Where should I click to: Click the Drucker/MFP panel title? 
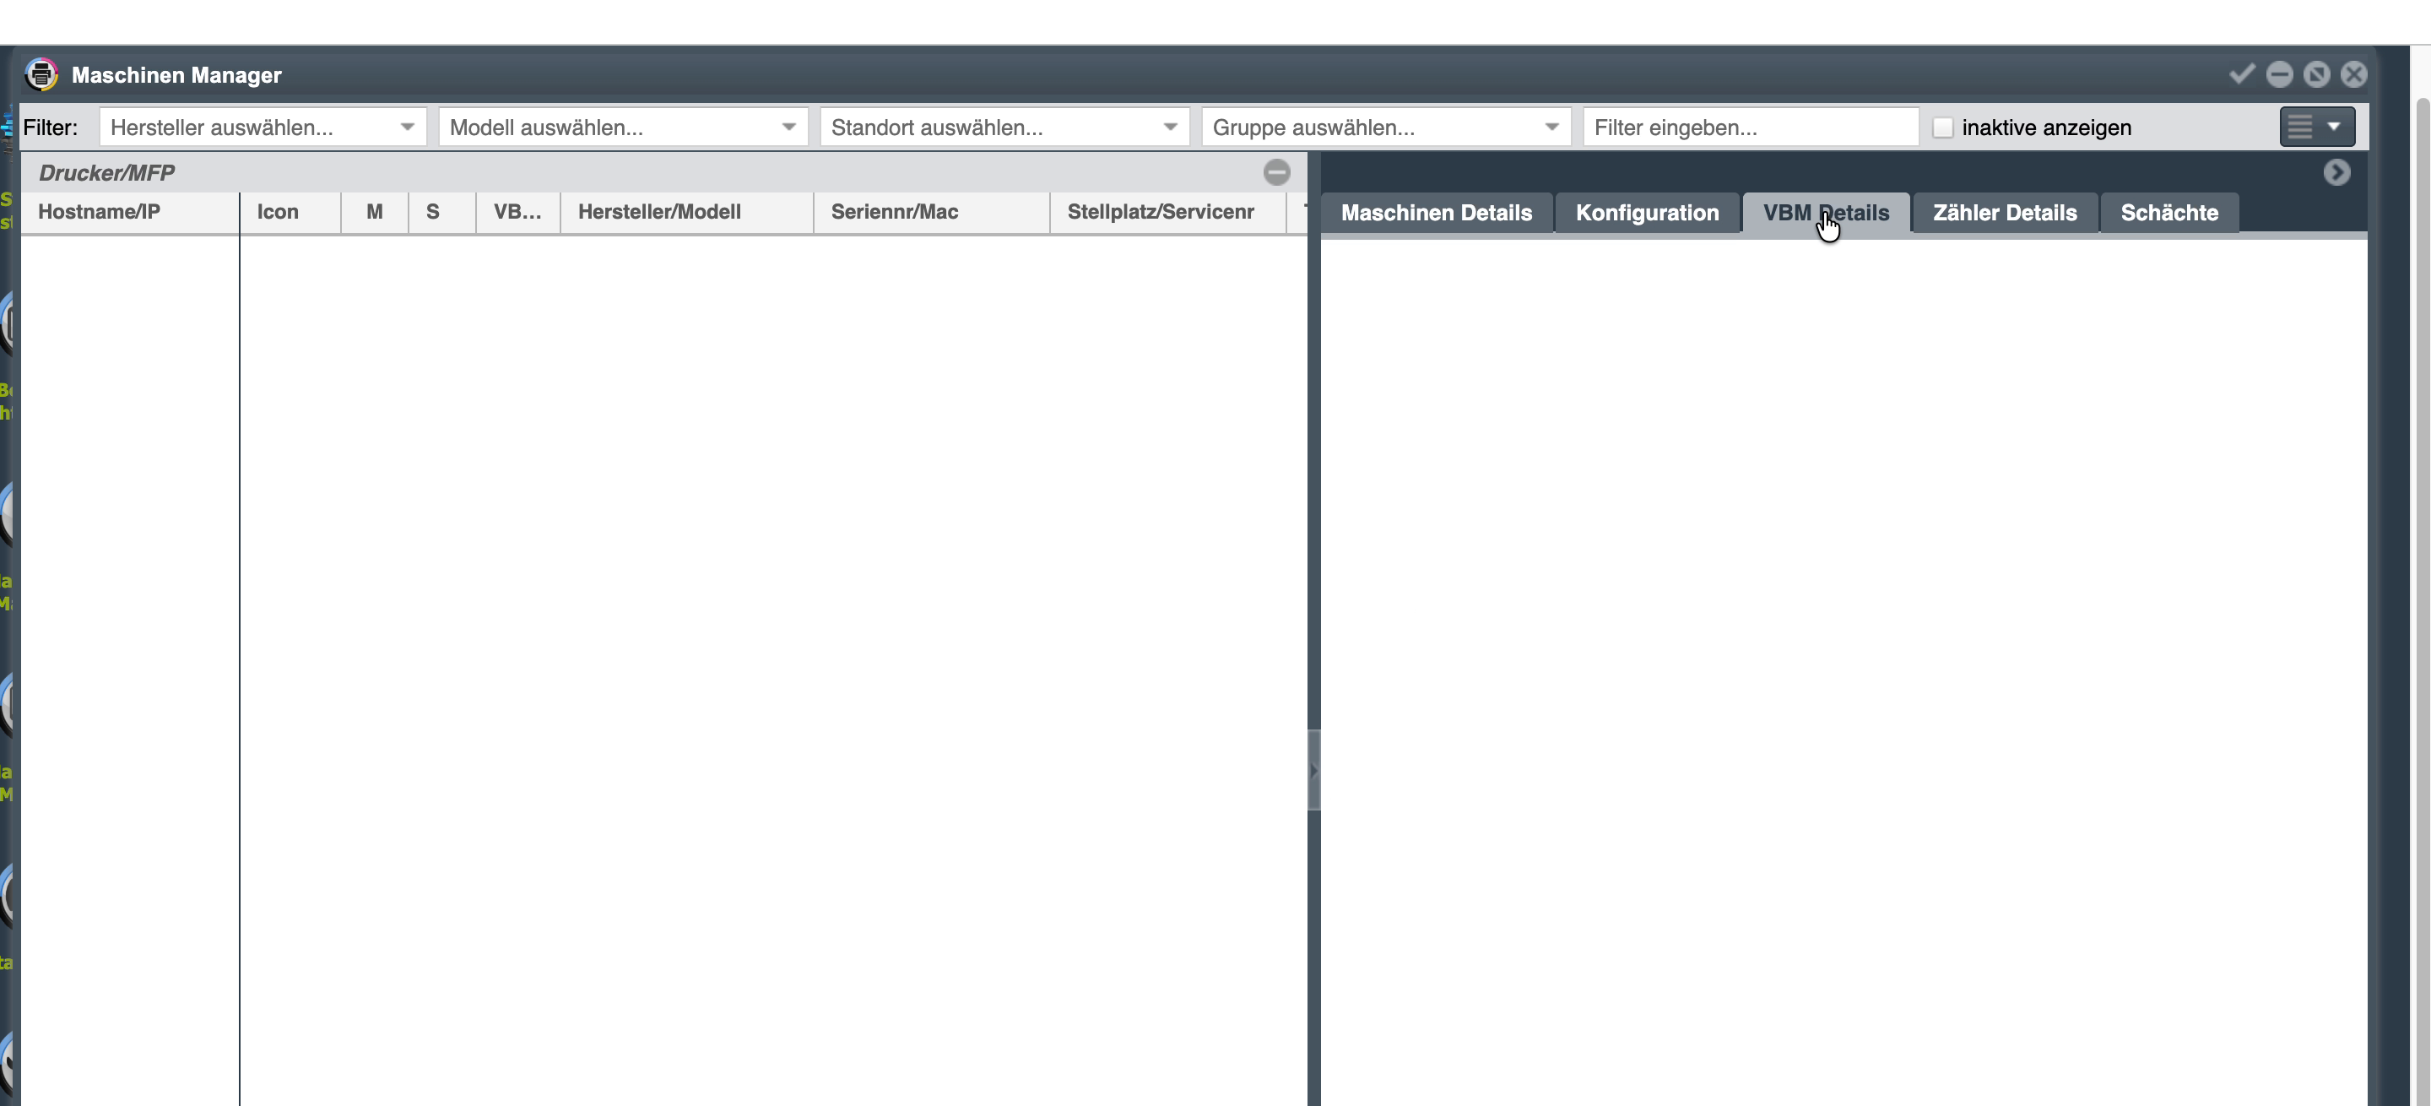click(106, 173)
